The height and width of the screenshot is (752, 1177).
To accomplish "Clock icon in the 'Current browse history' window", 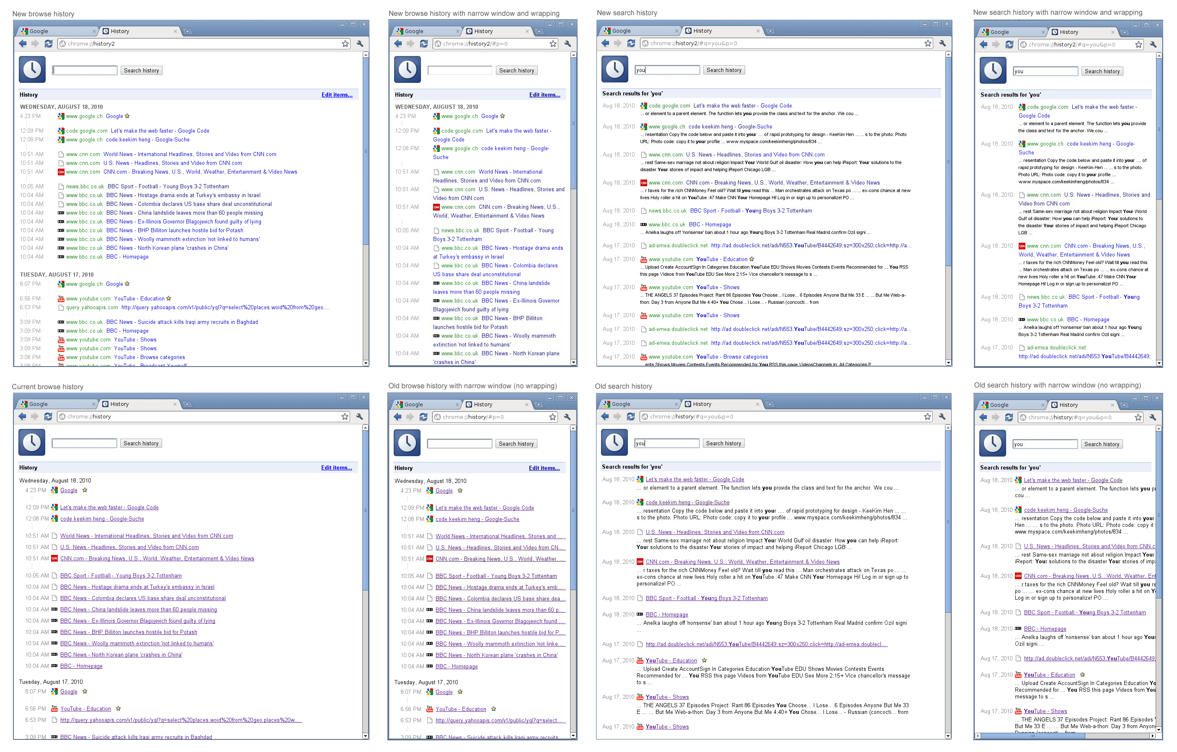I will [x=32, y=442].
